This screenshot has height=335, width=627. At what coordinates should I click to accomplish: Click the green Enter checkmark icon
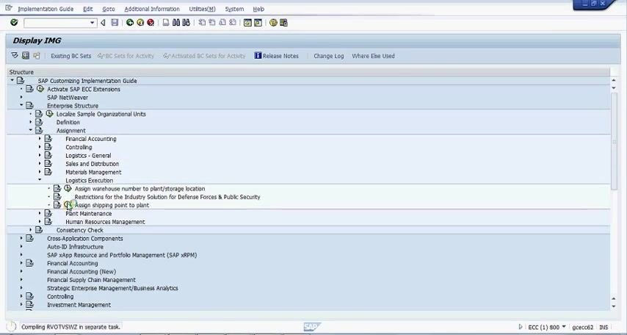coord(14,23)
